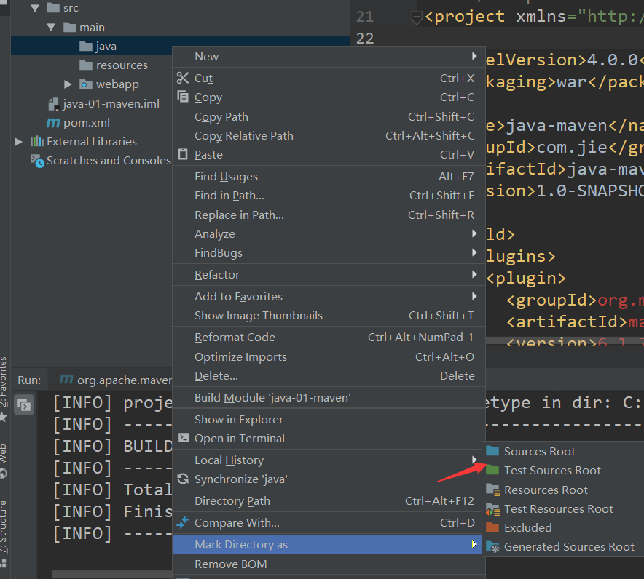Expand the webapp folder
The height and width of the screenshot is (579, 644).
tap(68, 84)
